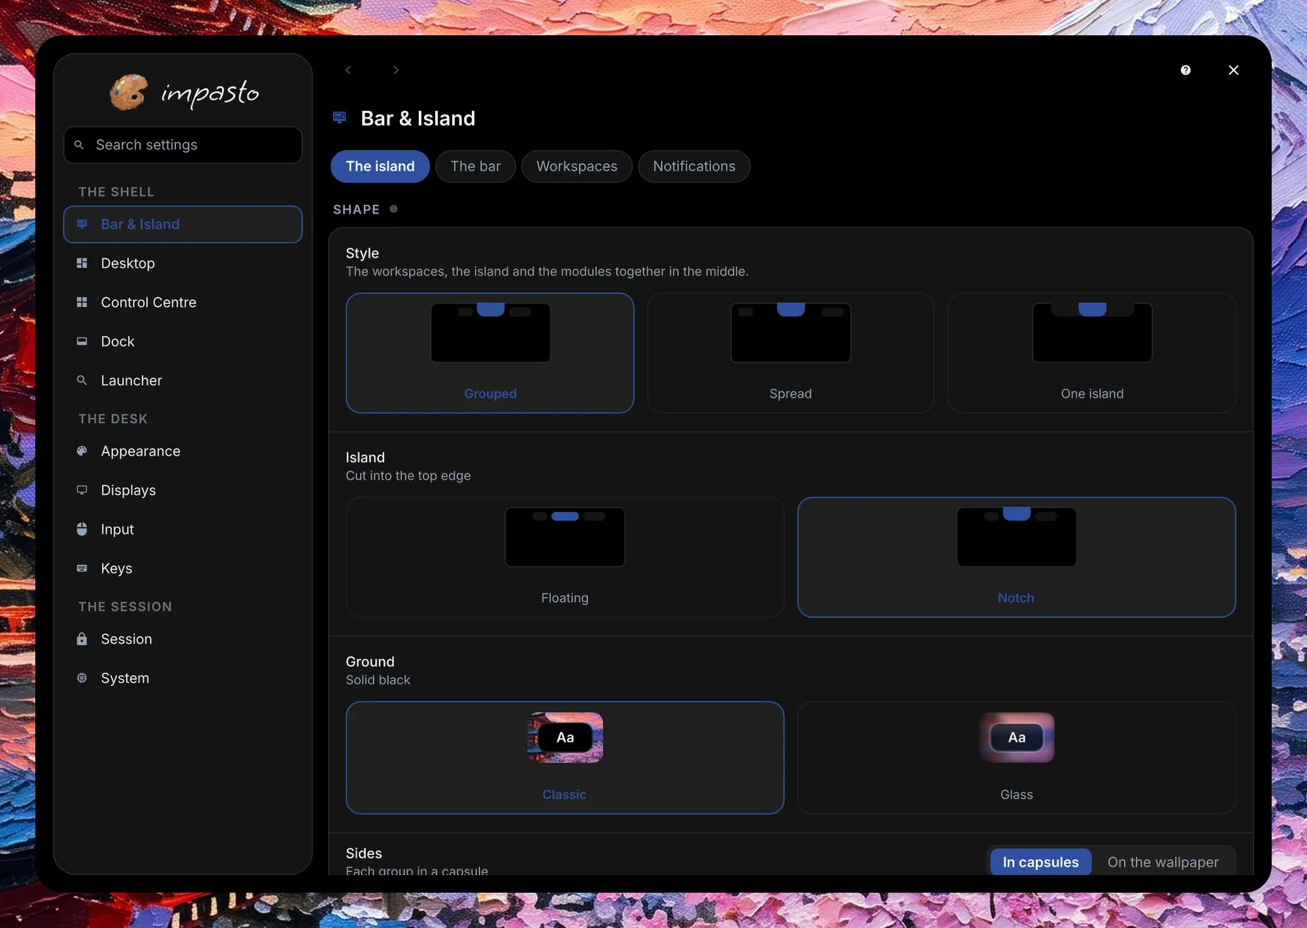Open the Control Centre settings page

183,302
